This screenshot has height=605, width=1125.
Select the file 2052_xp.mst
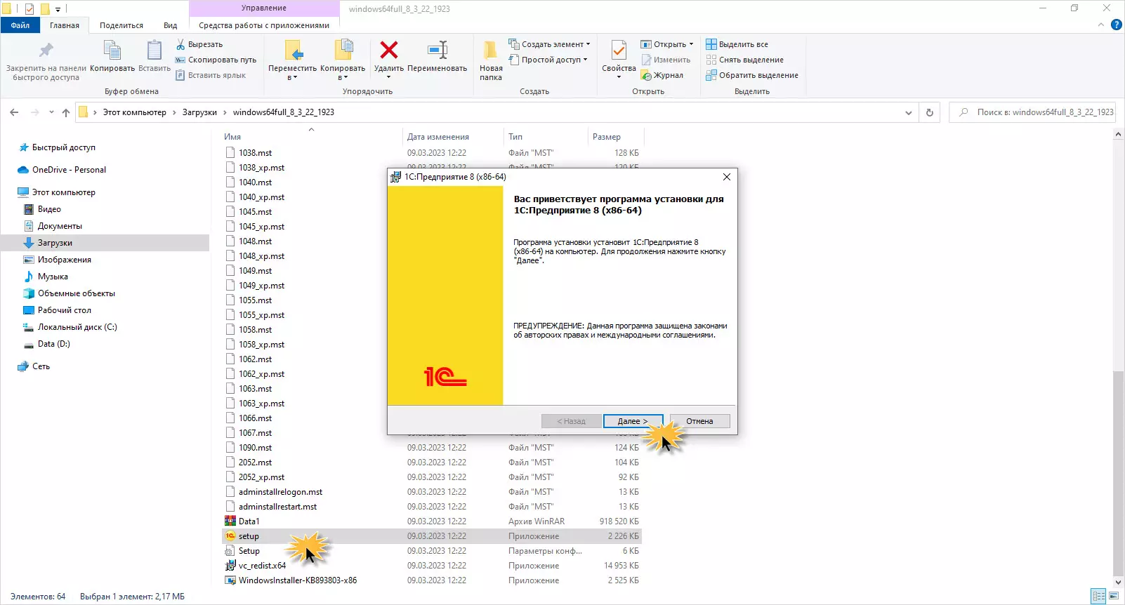[431, 477]
